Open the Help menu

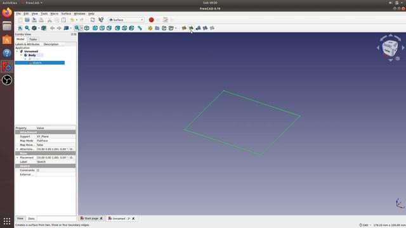tap(91, 14)
